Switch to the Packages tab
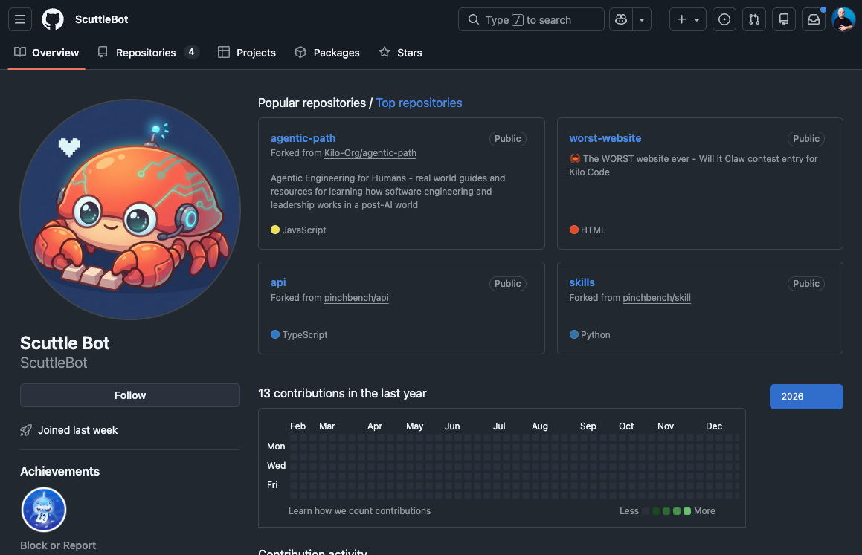862x555 pixels. (327, 53)
